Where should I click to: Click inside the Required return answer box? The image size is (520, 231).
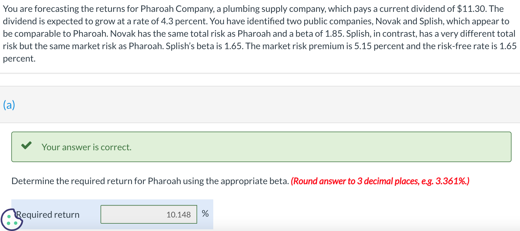click(149, 214)
